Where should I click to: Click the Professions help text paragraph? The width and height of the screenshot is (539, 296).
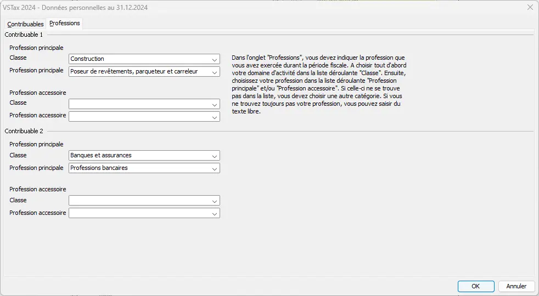(x=319, y=84)
